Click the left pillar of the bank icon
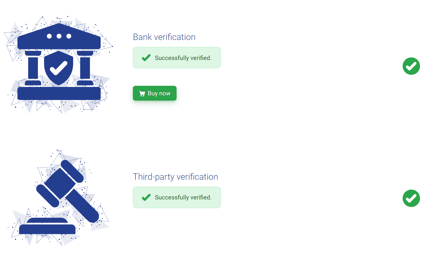Viewport: 442px width, 258px height. pyautogui.click(x=33, y=68)
